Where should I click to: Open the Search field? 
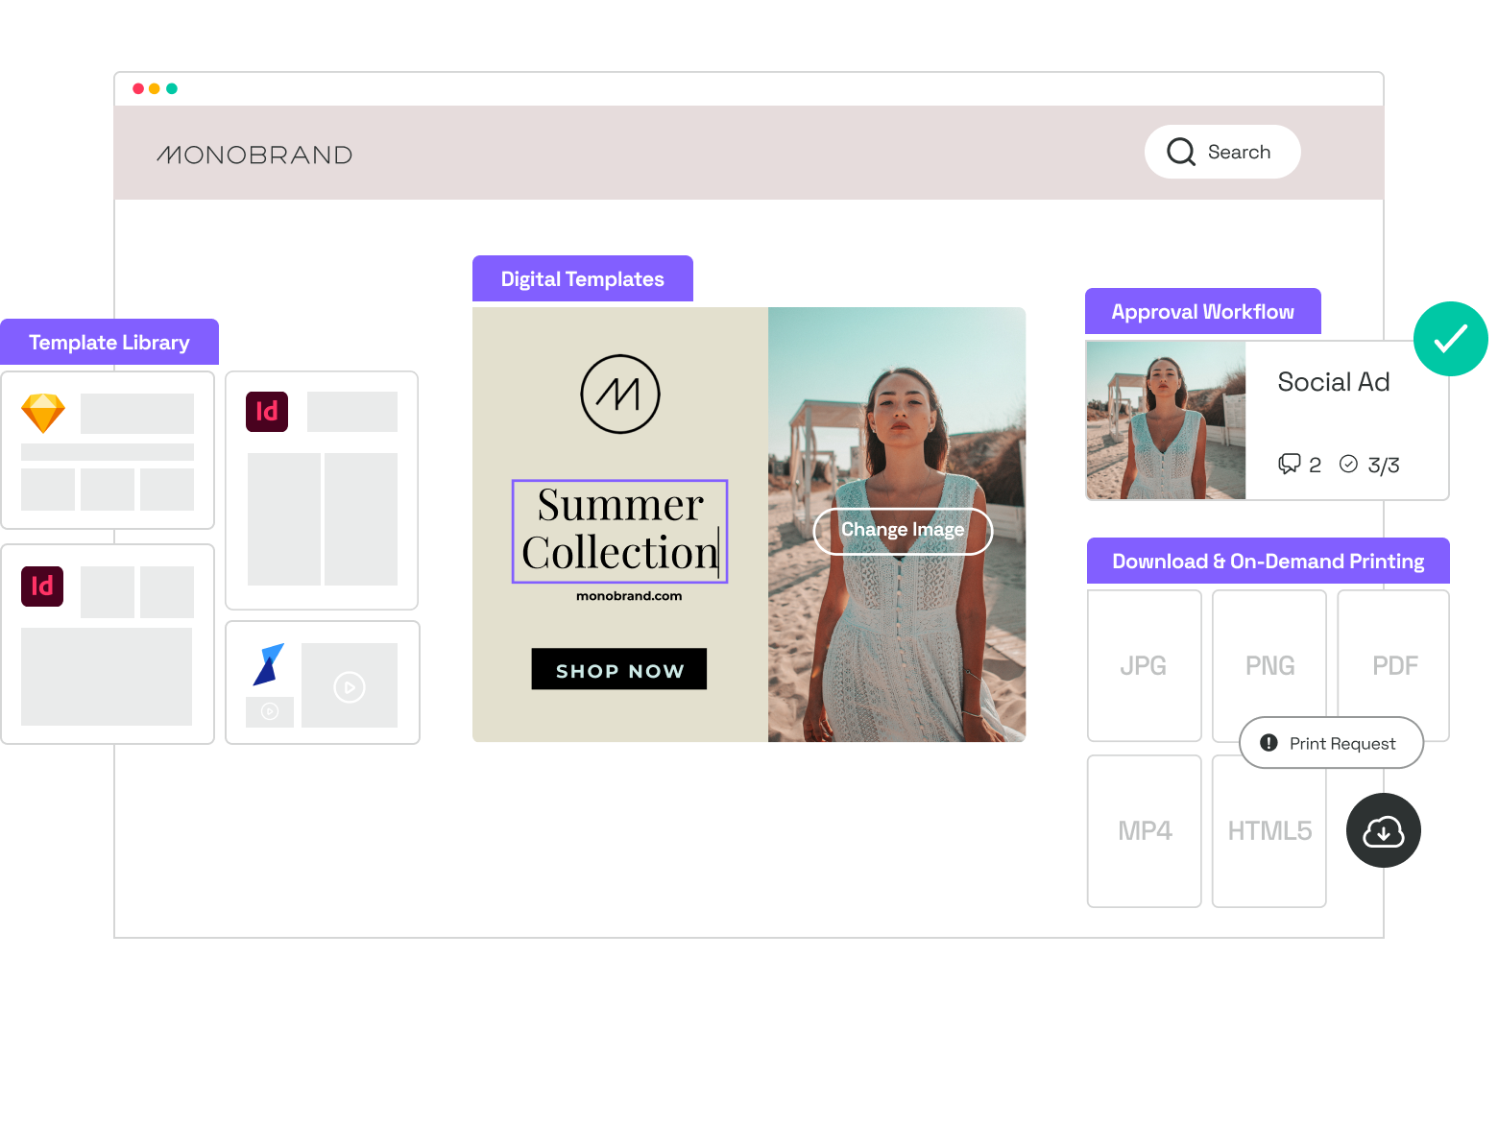(x=1222, y=152)
